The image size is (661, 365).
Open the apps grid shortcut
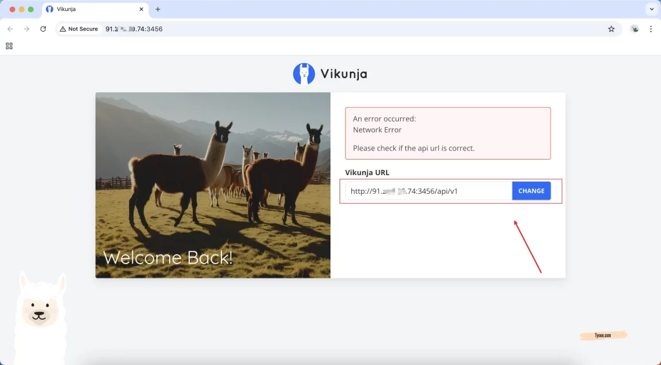9,46
